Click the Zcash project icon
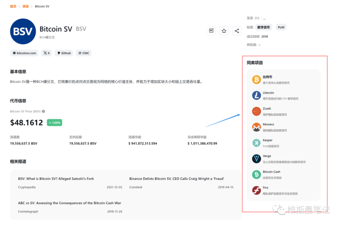The height and width of the screenshot is (225, 341). [256, 111]
